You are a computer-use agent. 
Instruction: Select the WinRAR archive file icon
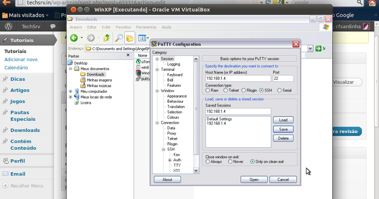click(138, 73)
